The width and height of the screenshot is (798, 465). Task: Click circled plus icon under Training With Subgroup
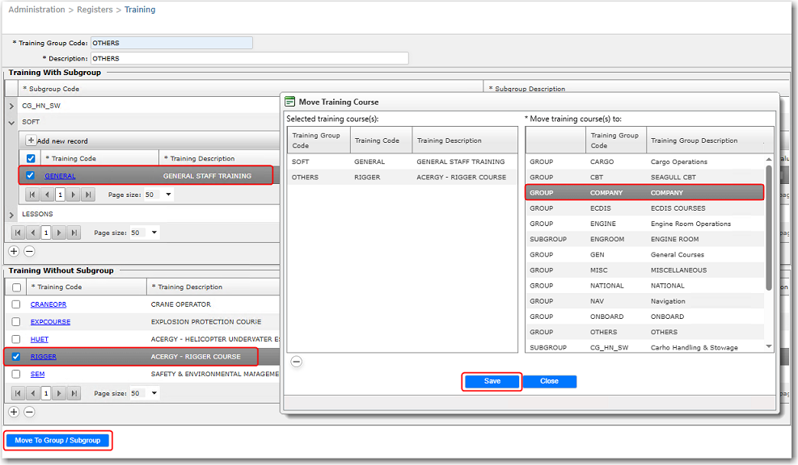pos(14,251)
